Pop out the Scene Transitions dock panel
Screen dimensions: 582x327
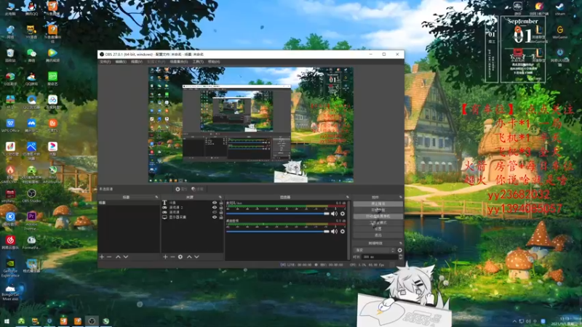click(401, 243)
